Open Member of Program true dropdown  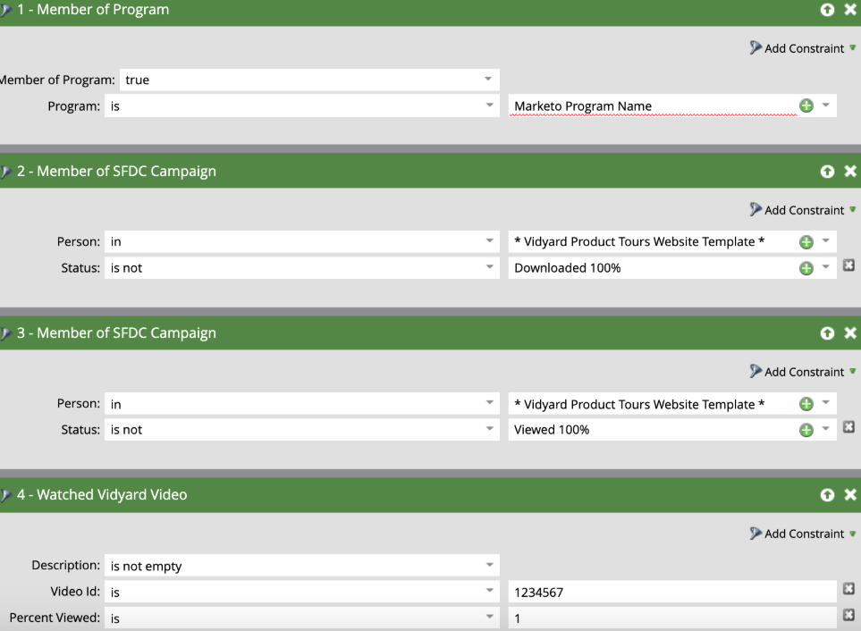[488, 79]
